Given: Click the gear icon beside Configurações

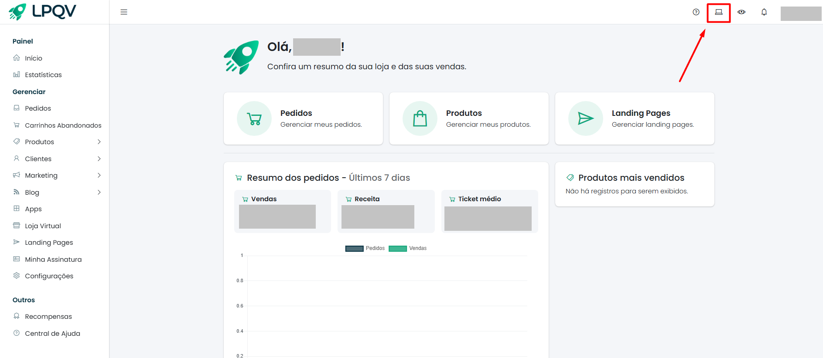Looking at the screenshot, I should click(x=17, y=276).
